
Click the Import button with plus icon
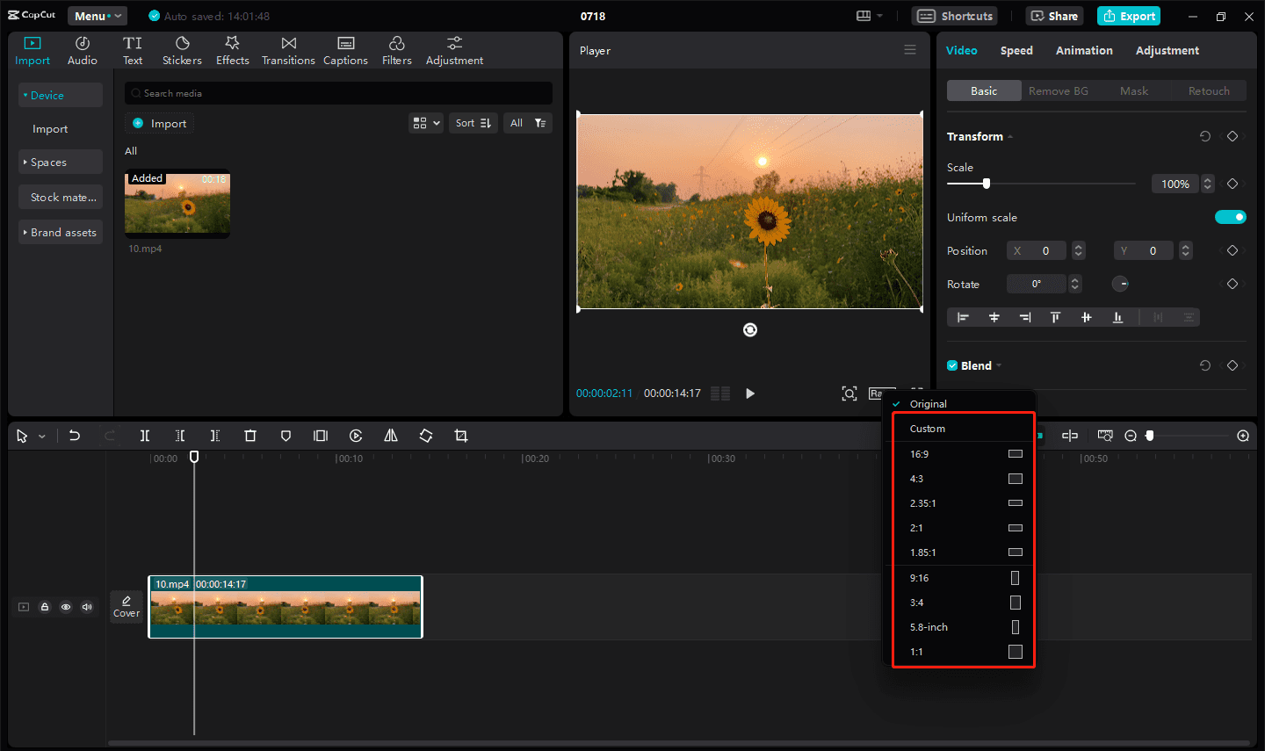click(160, 123)
